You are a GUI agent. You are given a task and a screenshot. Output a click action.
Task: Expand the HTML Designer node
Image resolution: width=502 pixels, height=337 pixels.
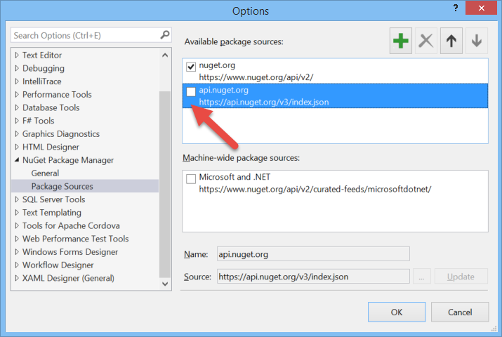pyautogui.click(x=17, y=147)
